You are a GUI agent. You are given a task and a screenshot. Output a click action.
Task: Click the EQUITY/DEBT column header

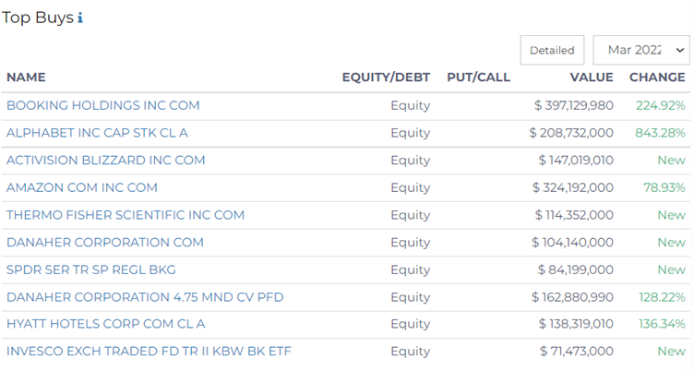386,77
